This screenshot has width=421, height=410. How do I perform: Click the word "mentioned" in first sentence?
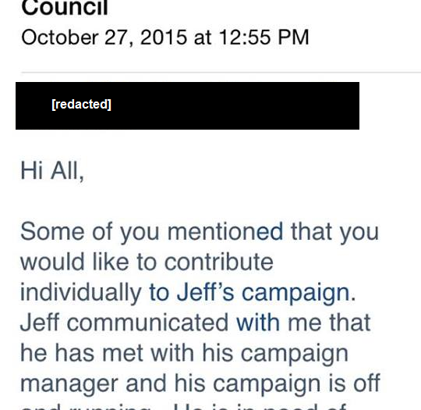pos(225,231)
